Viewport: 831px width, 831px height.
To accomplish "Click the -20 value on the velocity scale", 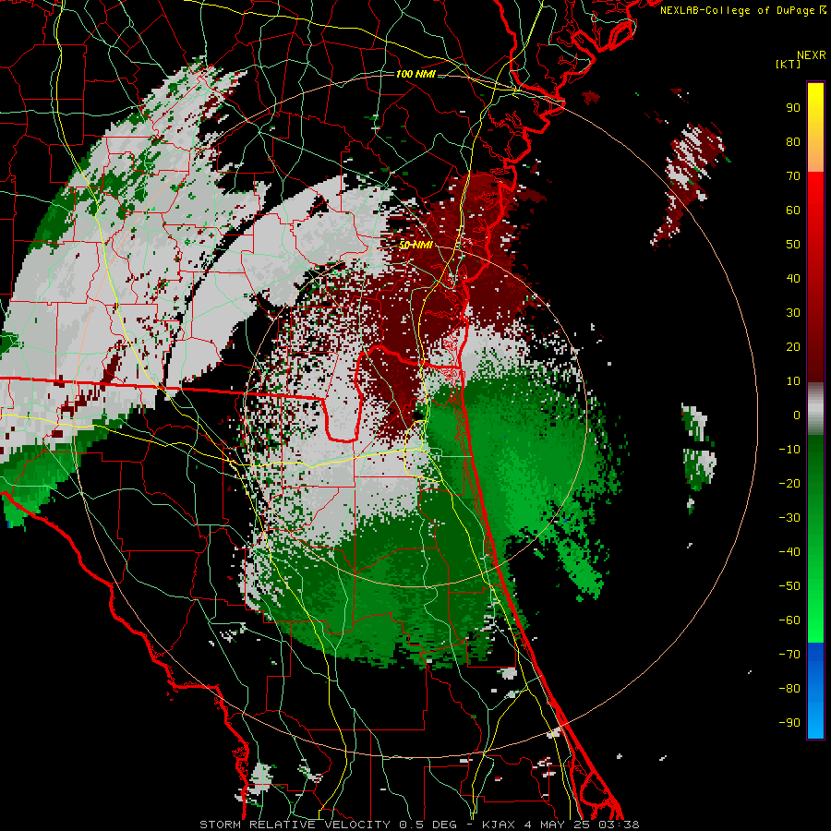I will click(x=789, y=483).
